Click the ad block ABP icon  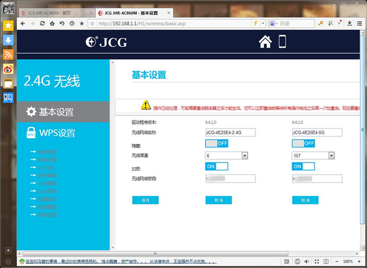(297, 261)
